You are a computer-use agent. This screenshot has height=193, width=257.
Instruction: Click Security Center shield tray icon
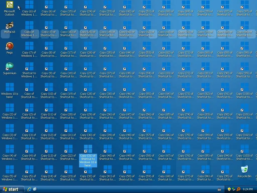(x=229, y=189)
